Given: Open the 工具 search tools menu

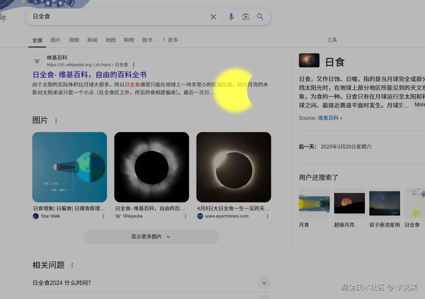Looking at the screenshot, I should (332, 40).
